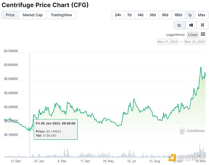Select the 180d range button

tap(178, 15)
